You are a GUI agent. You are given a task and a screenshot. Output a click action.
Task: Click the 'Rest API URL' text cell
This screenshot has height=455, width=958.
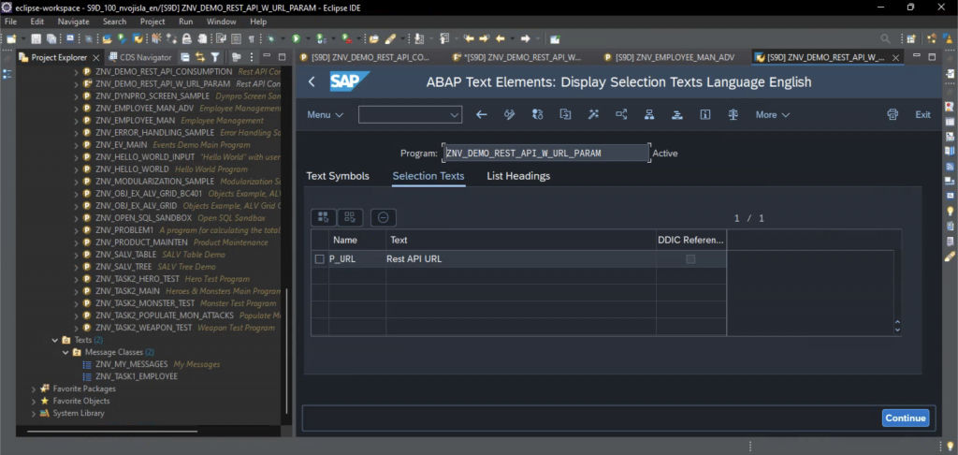[521, 259]
